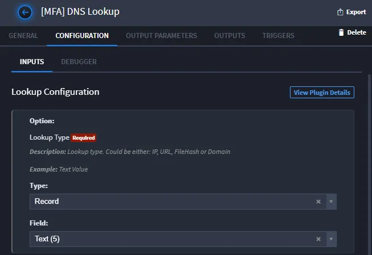Click the View Plugin Details button
Image resolution: width=372 pixels, height=255 pixels.
click(x=322, y=92)
